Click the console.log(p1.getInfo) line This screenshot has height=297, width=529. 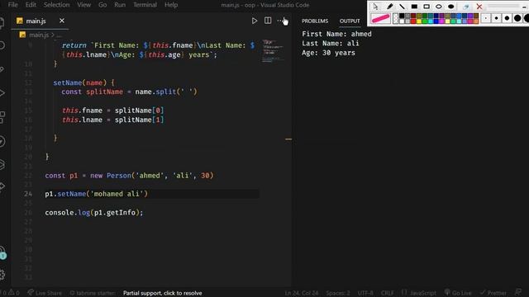click(93, 213)
